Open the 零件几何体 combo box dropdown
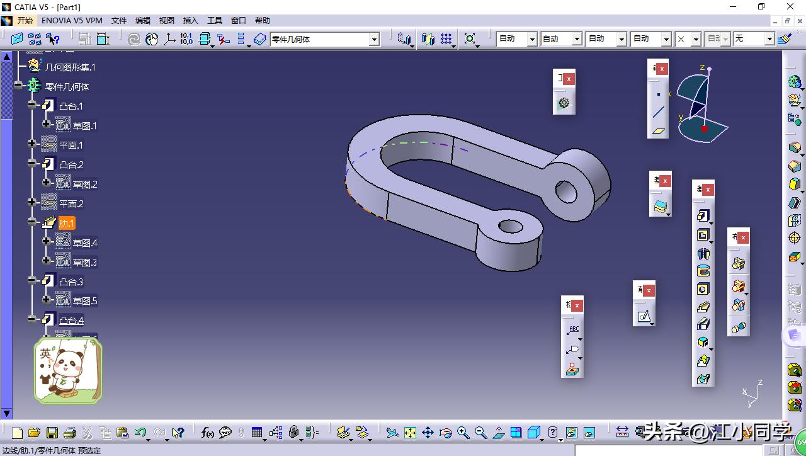Image resolution: width=806 pixels, height=456 pixels. [x=375, y=38]
